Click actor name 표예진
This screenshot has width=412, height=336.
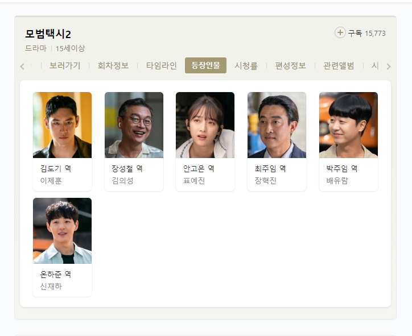pyautogui.click(x=194, y=181)
